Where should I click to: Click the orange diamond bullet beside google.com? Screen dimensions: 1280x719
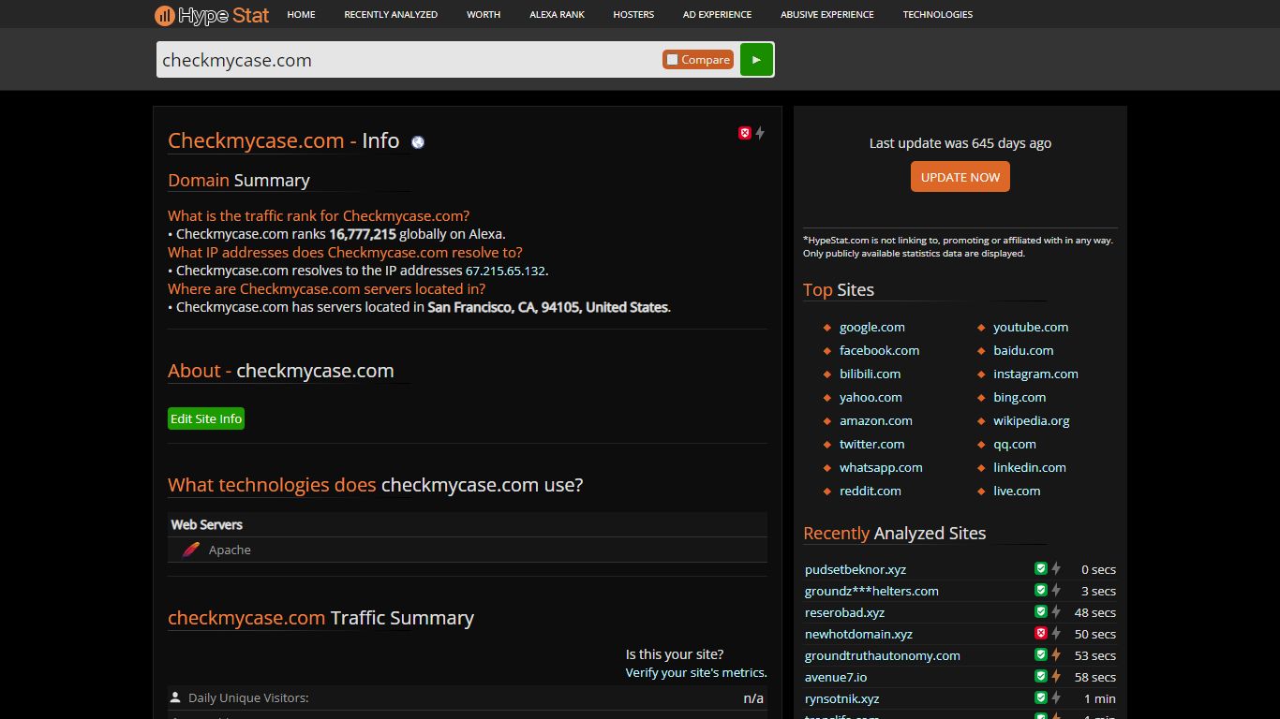click(827, 328)
